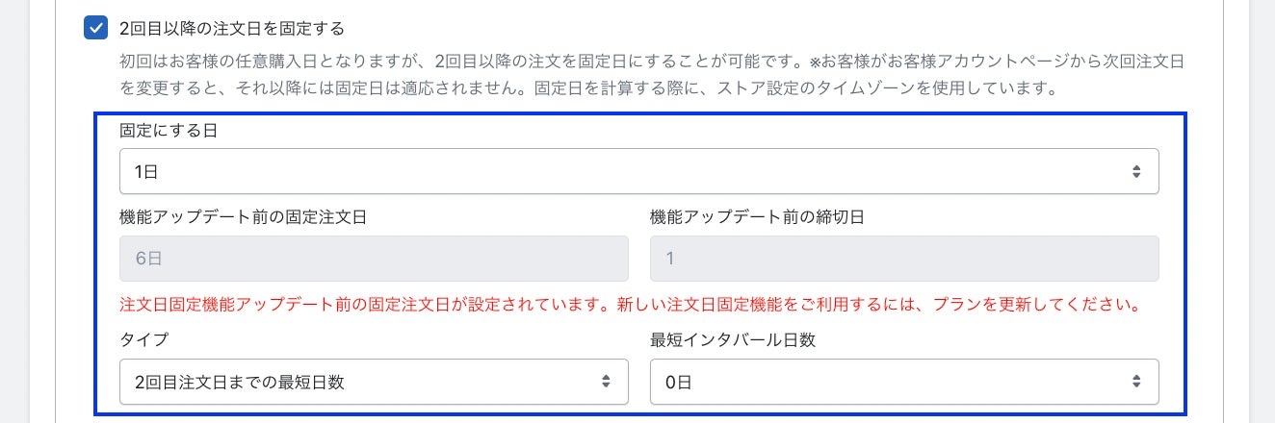This screenshot has height=423, width=1275.
Task: Click the タイプ field label
Action: [x=143, y=340]
